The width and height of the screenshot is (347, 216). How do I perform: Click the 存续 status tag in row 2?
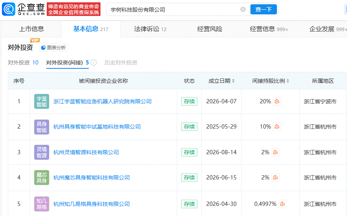coord(189,127)
